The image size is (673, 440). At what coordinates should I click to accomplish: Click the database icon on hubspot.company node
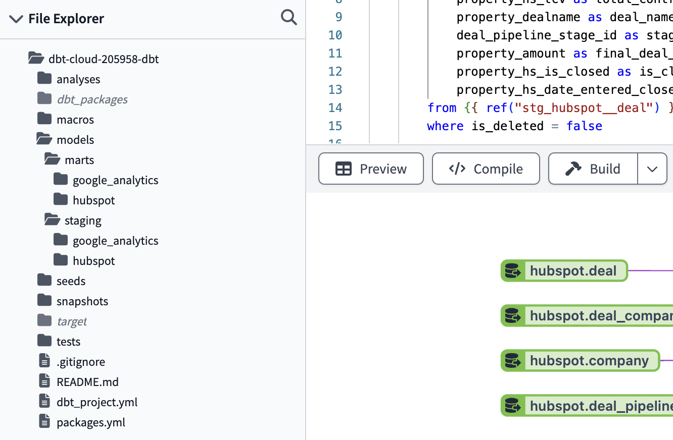coord(513,360)
